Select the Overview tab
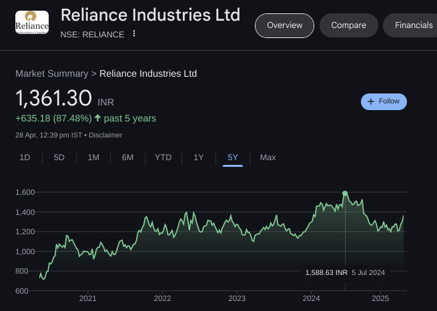This screenshot has width=437, height=311. click(284, 25)
